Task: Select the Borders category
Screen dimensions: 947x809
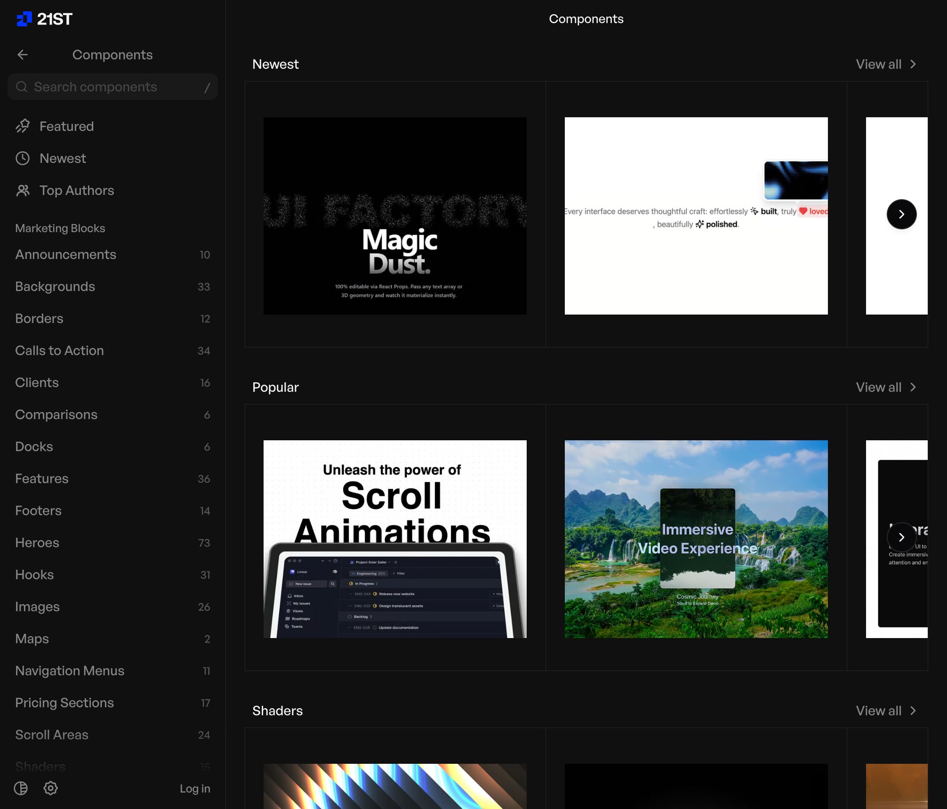Action: click(x=112, y=318)
